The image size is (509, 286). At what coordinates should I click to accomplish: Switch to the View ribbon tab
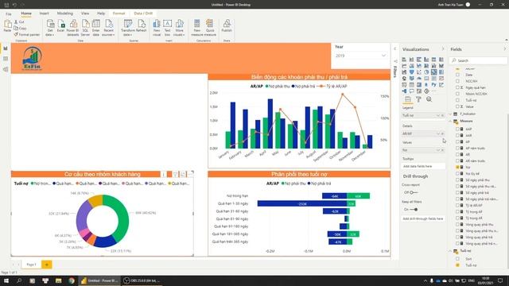(x=85, y=14)
